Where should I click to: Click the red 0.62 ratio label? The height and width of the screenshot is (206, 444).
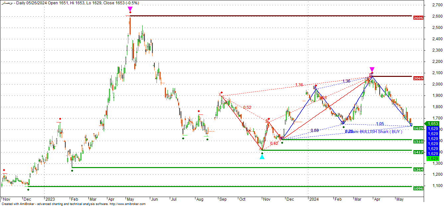coord(274,143)
